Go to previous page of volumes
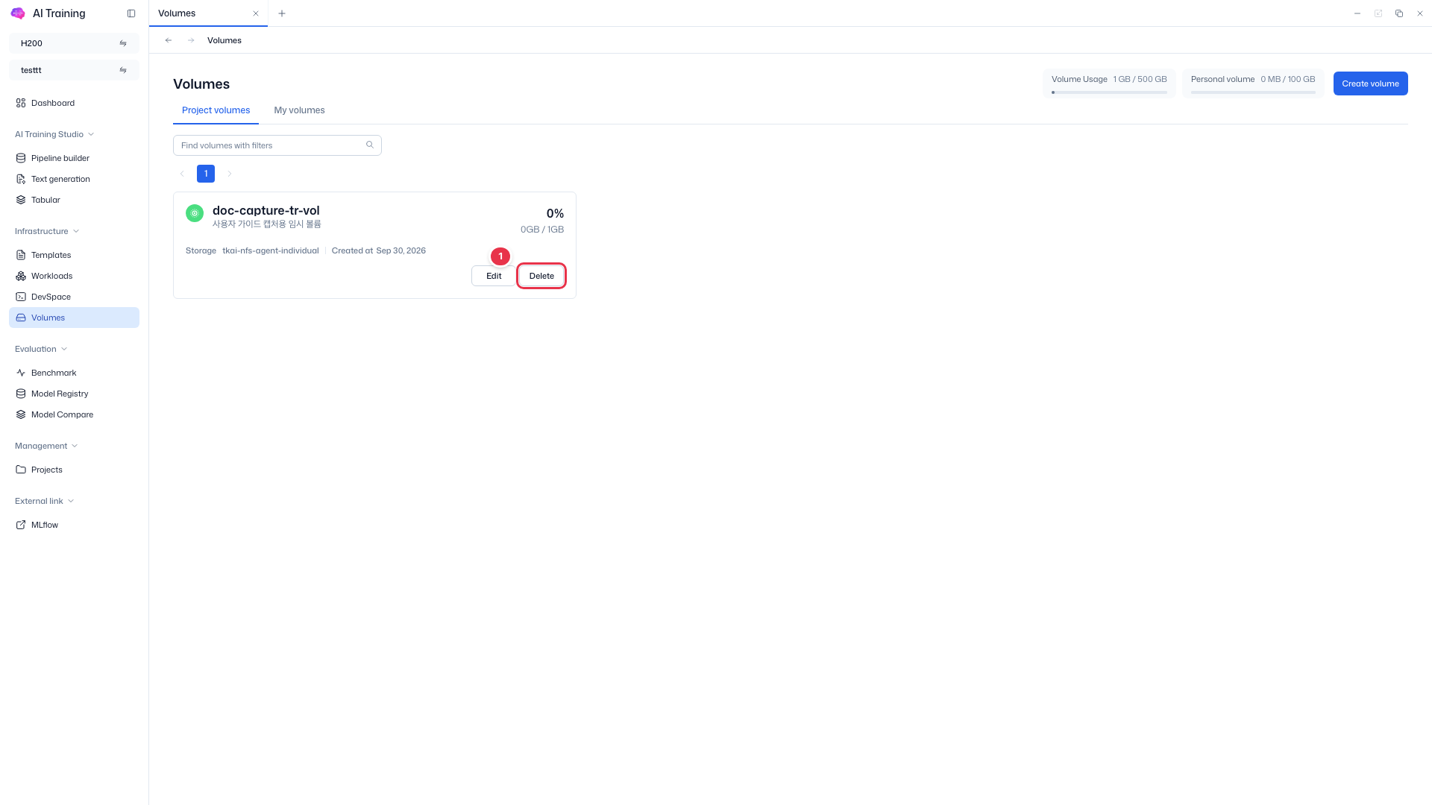Viewport: 1432px width, 805px height. point(182,174)
